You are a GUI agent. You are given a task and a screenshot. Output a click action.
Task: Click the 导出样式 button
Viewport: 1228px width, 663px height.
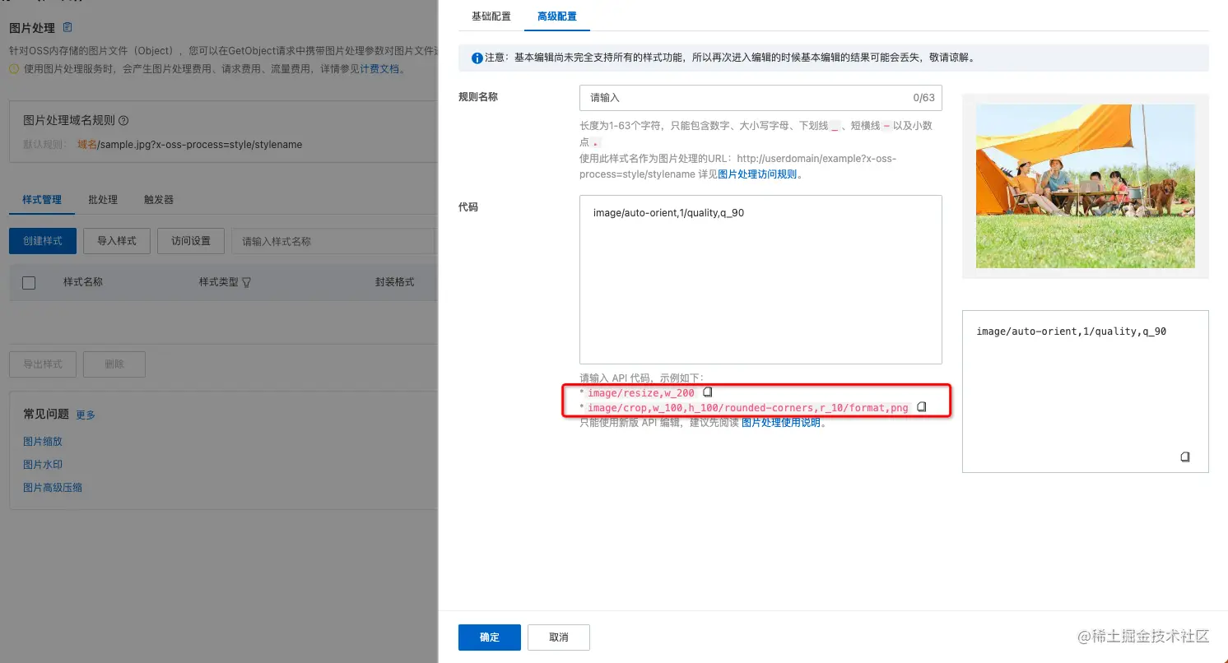tap(43, 364)
